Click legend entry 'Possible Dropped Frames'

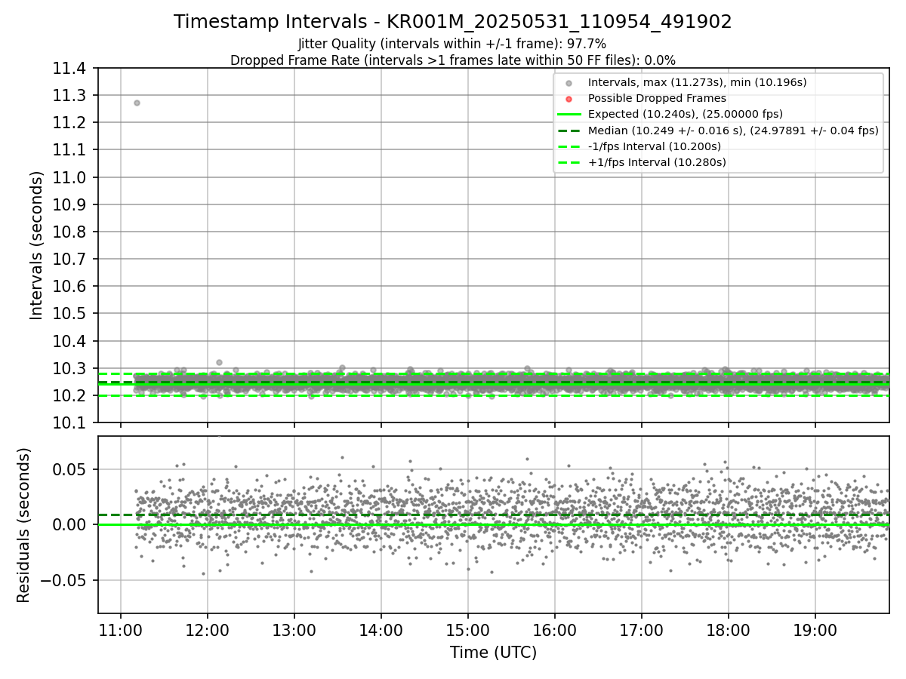657,98
